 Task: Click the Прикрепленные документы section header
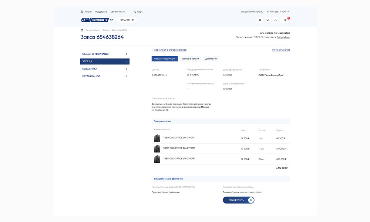pyautogui.click(x=221, y=179)
